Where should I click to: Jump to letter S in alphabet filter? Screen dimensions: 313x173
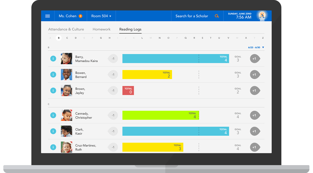(x=203, y=38)
